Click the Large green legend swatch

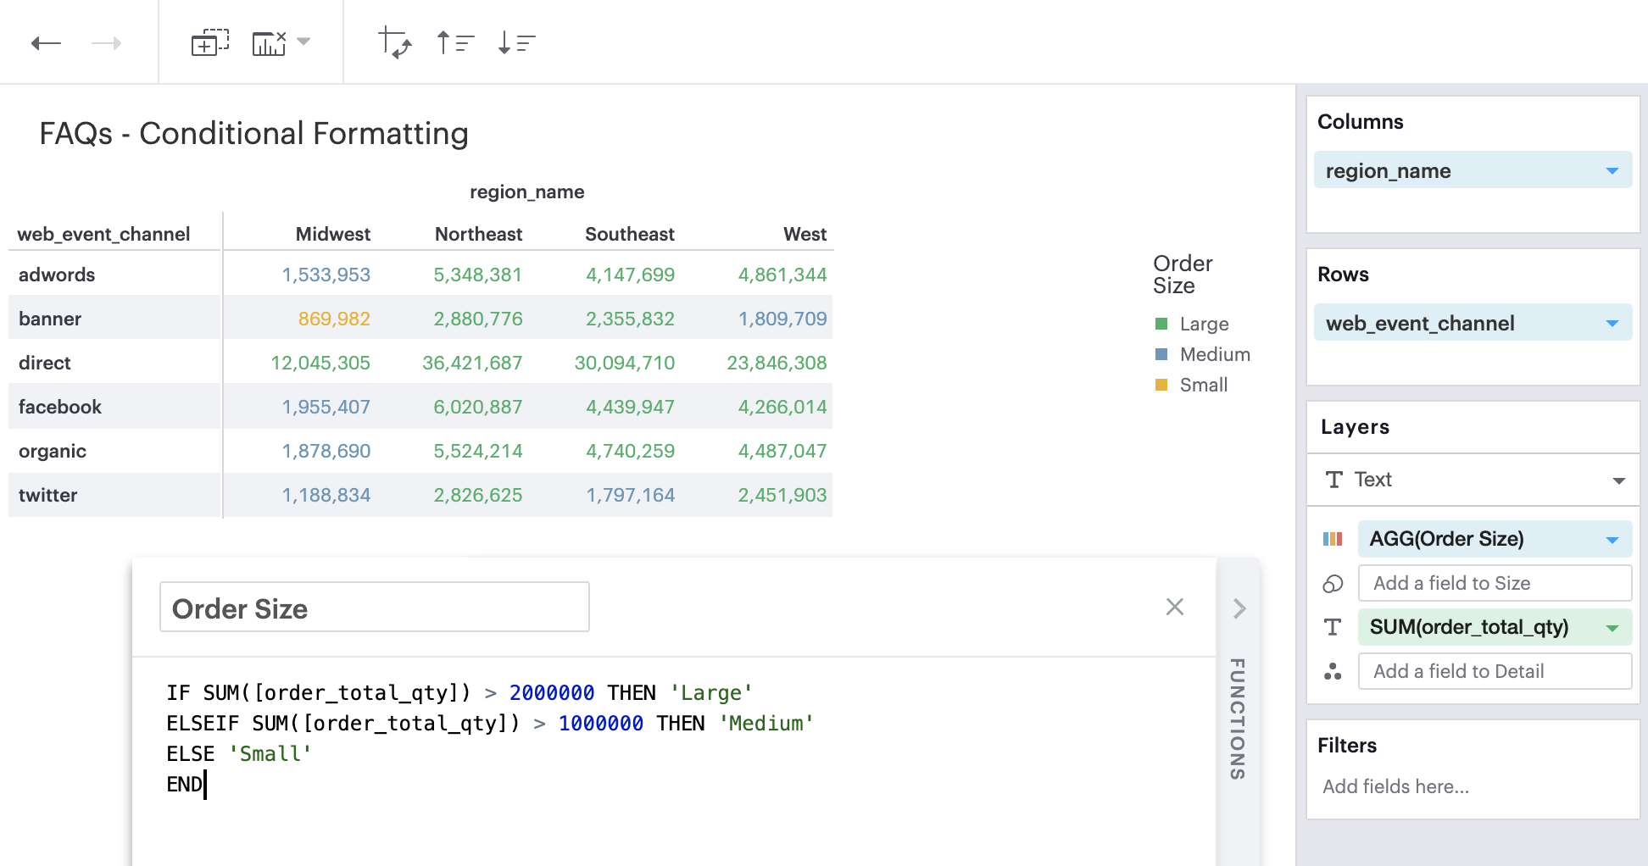[1161, 324]
